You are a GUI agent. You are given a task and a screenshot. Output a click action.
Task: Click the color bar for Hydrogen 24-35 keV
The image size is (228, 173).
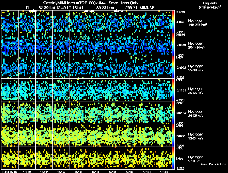click(173, 113)
